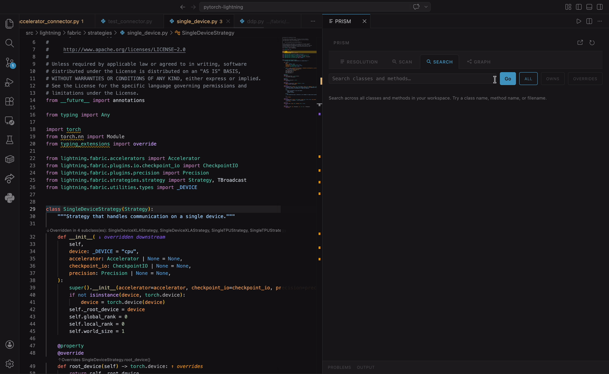
Task: Click the _DEVICE import on line 26
Action: coord(187,187)
